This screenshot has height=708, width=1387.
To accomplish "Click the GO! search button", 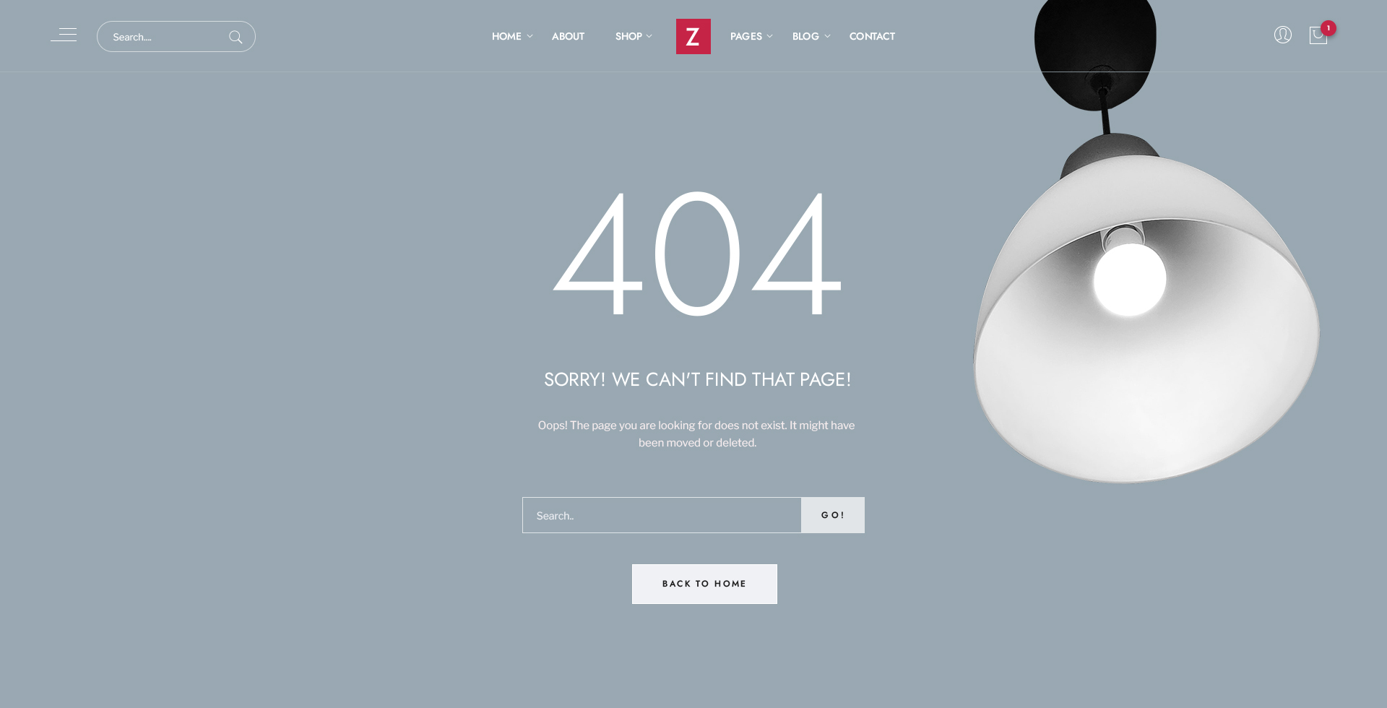I will pos(833,515).
